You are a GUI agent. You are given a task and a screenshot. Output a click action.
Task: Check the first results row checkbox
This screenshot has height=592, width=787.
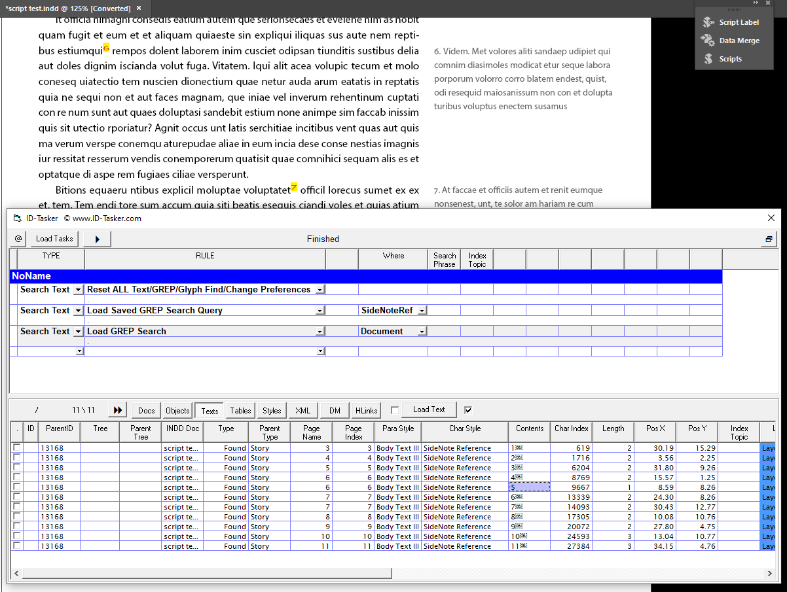(18, 448)
